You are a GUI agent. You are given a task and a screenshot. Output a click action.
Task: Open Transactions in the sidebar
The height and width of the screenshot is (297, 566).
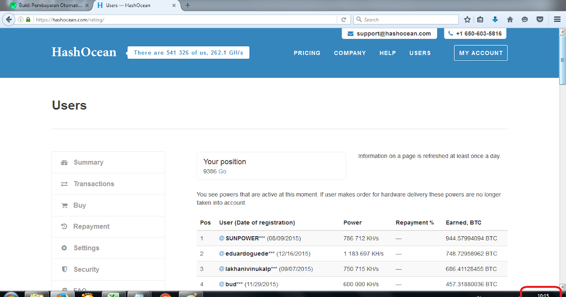pos(108,184)
